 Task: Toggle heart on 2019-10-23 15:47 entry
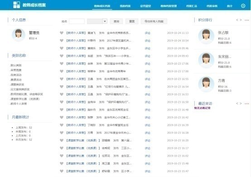[x=62, y=171]
